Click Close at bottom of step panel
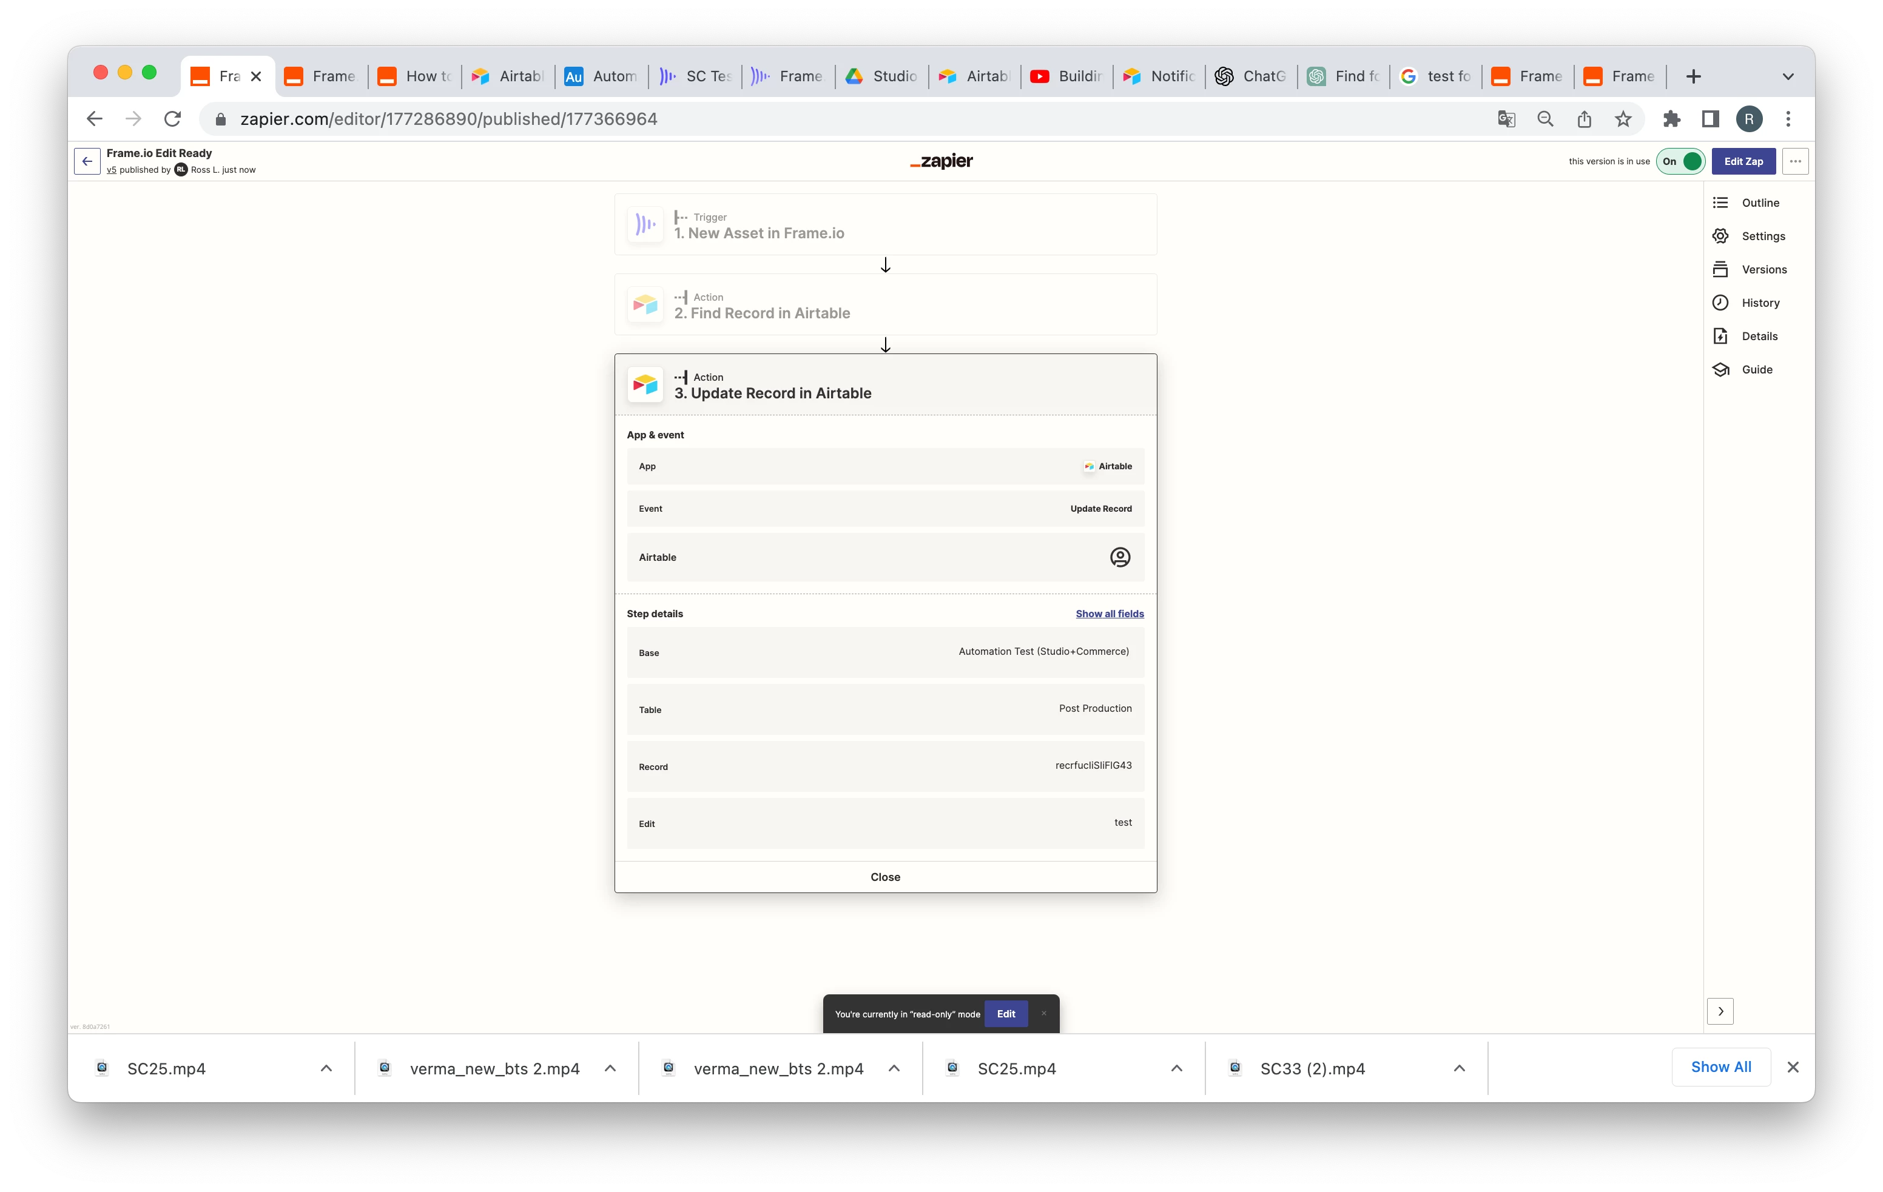This screenshot has height=1192, width=1883. [x=885, y=877]
